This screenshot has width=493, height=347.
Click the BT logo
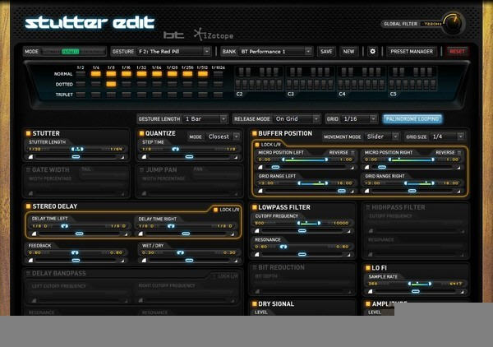point(173,35)
